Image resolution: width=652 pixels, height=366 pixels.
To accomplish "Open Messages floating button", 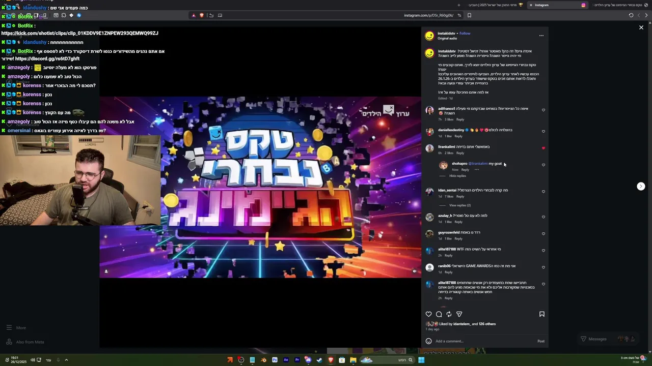I will click(609, 339).
